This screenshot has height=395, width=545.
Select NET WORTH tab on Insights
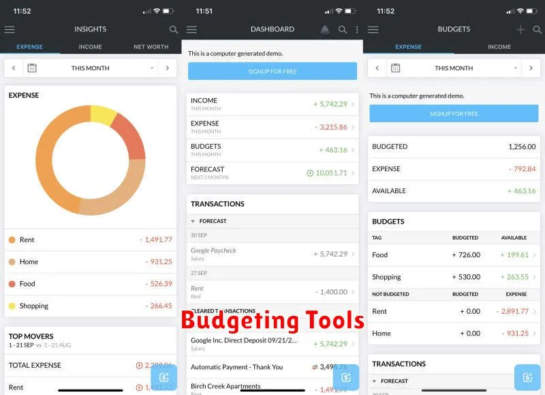151,46
